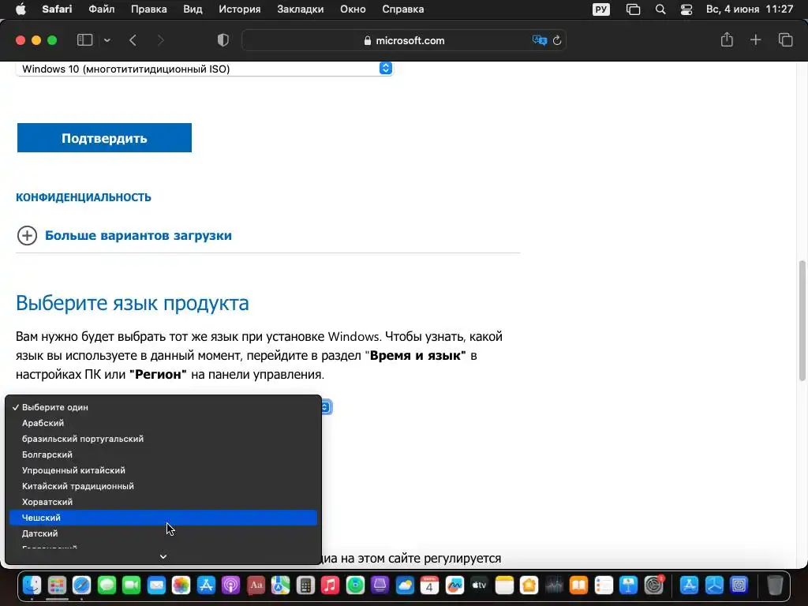Open Books from the Dock

[578, 585]
